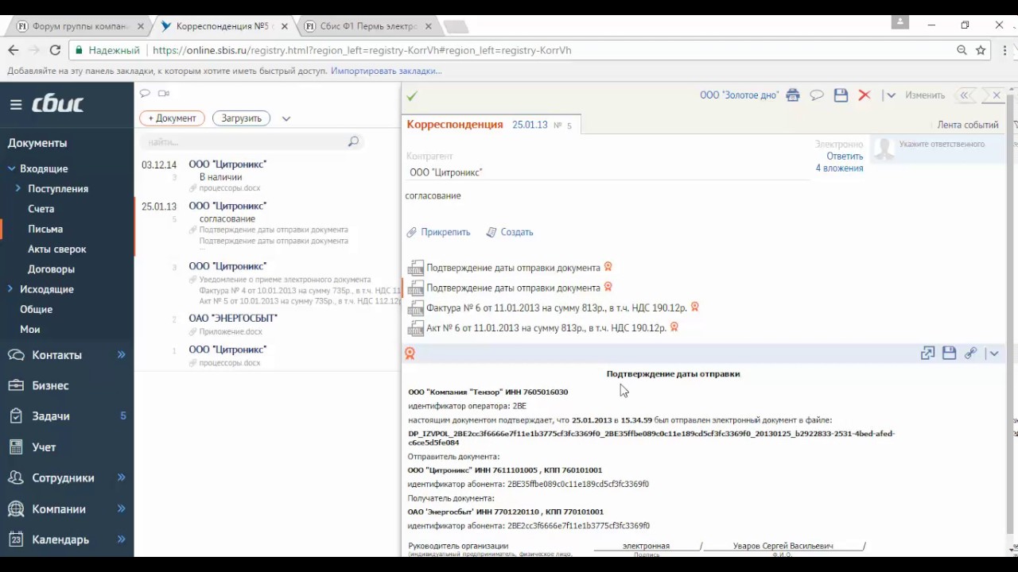Open the Мои documents folder
Viewport: 1018px width, 572px height.
[30, 329]
